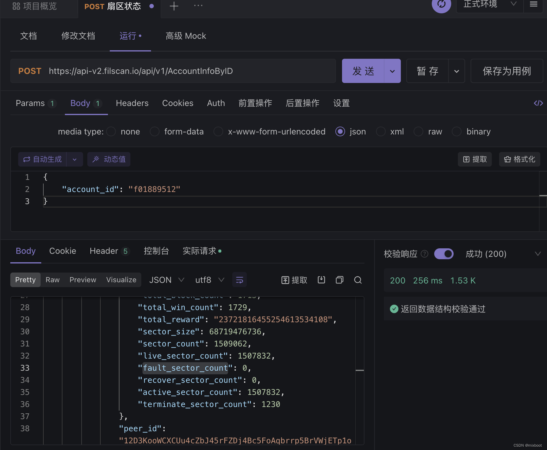
Task: Open the hamburger menu icon
Action: pos(534,4)
